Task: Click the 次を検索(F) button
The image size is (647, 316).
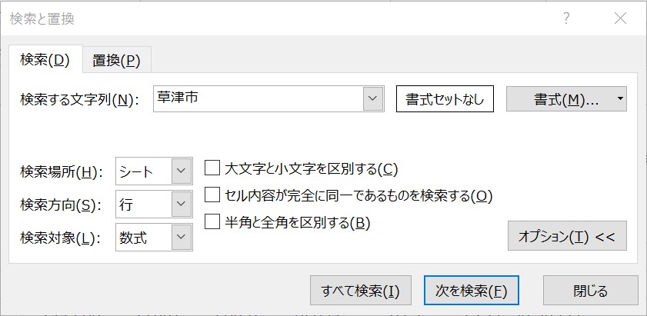Action: pyautogui.click(x=472, y=291)
